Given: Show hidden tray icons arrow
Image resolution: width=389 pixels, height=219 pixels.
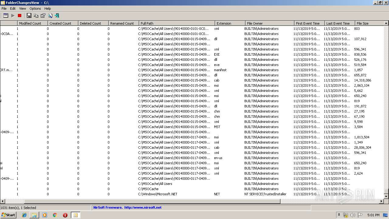Looking at the screenshot, I should [339, 215].
